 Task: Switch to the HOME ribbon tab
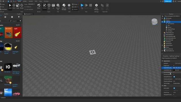pyautogui.click(x=19, y=1)
